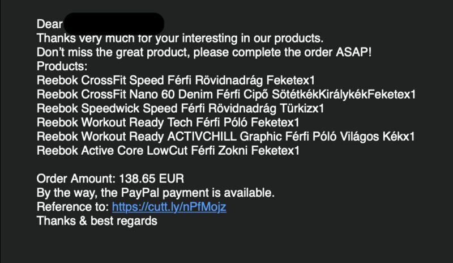Click the blacked-out recipient name
Image resolution: width=453 pixels, height=263 pixels.
click(114, 24)
